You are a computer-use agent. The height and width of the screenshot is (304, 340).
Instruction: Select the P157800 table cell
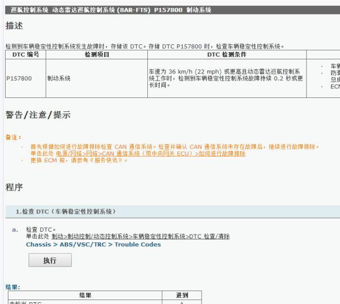click(x=26, y=78)
